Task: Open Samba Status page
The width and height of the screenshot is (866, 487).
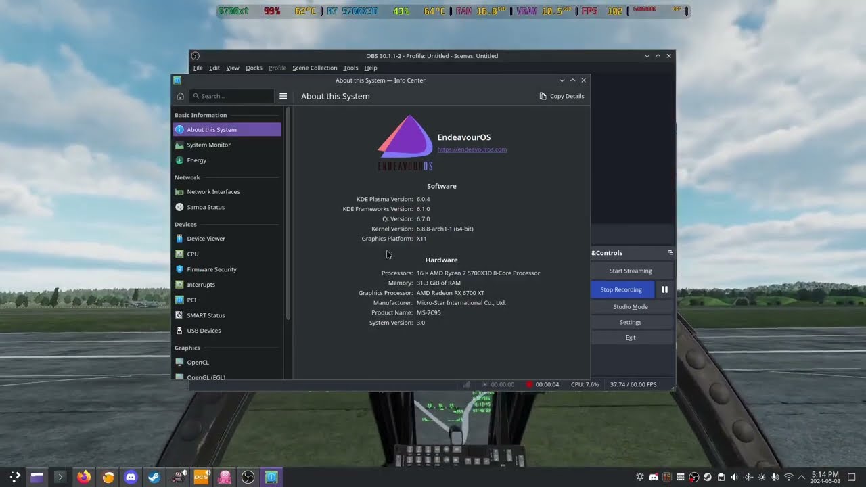Action: (x=227, y=207)
